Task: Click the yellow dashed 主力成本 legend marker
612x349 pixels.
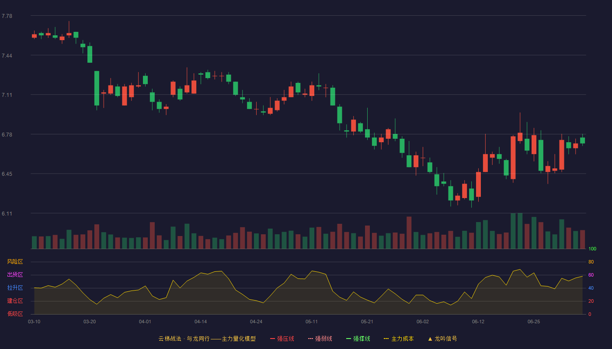Action: 386,339
